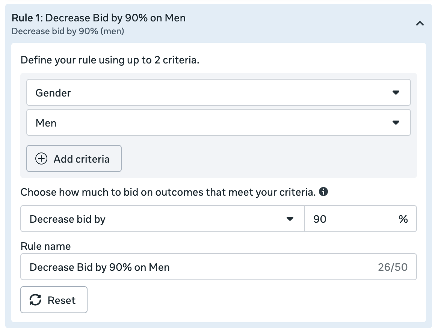Click the 'Decrease bid by 90% (men)' subtitle
The height and width of the screenshot is (332, 438).
[68, 31]
